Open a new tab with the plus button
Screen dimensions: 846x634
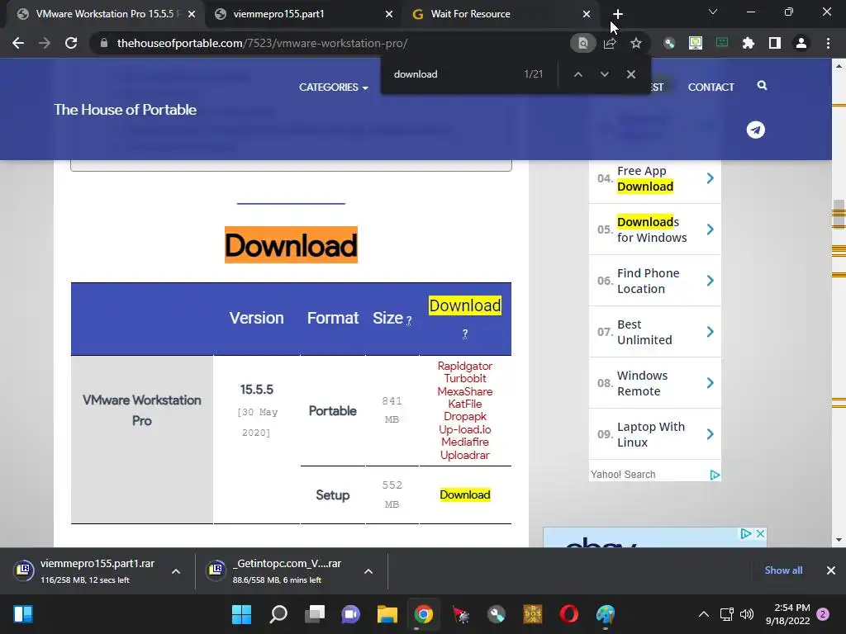coord(618,14)
